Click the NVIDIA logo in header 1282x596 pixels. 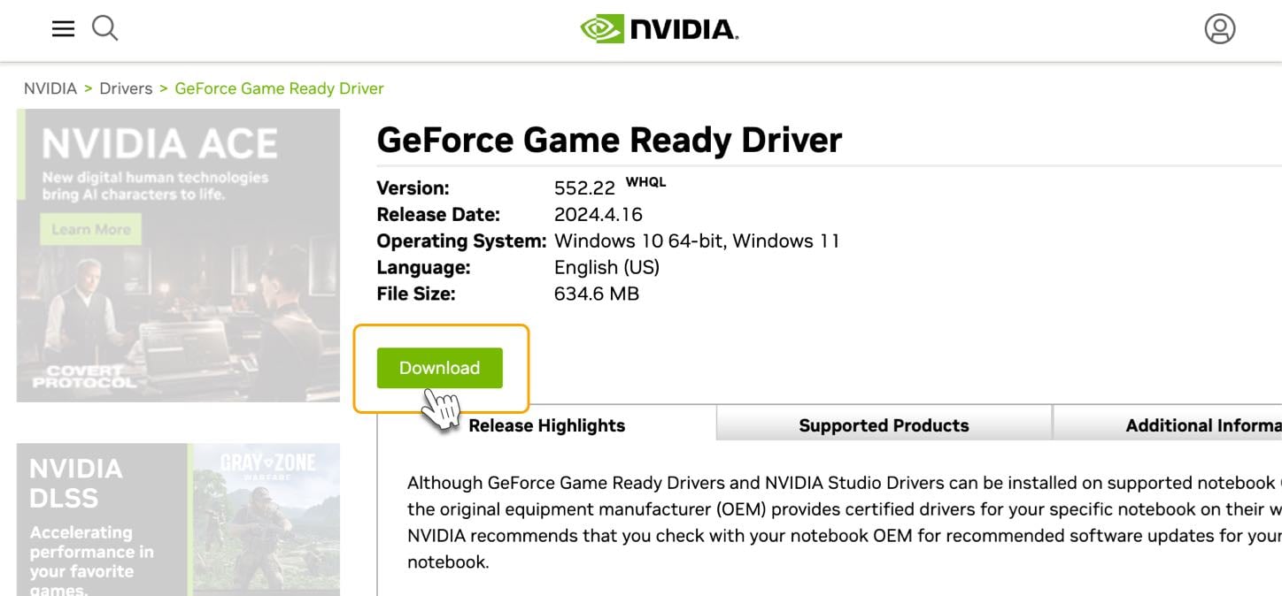tap(659, 29)
